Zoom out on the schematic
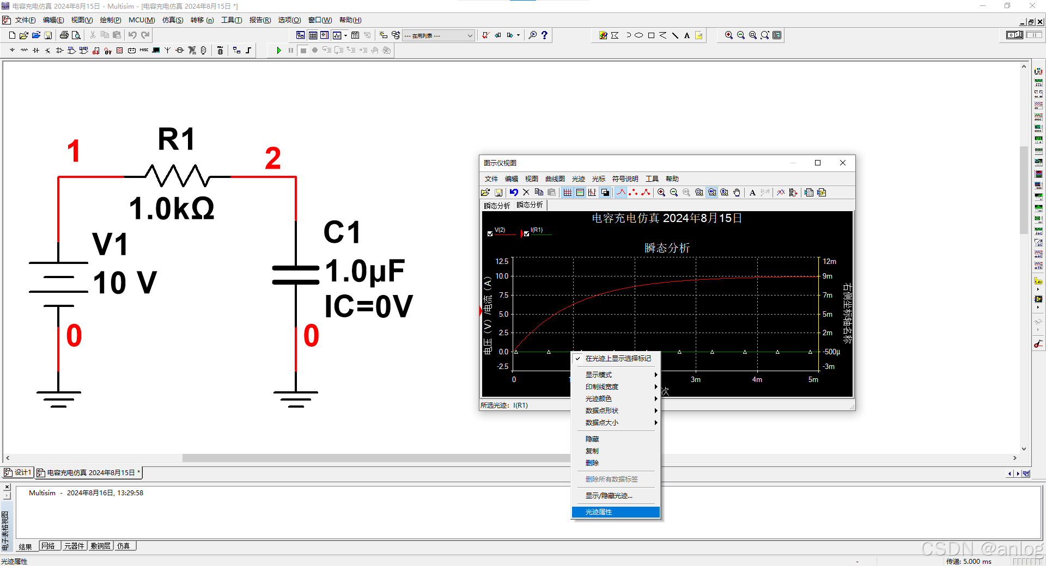 (x=741, y=35)
